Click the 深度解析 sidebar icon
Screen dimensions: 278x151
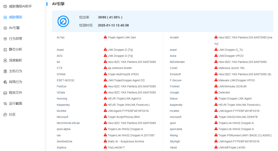click(x=5, y=60)
